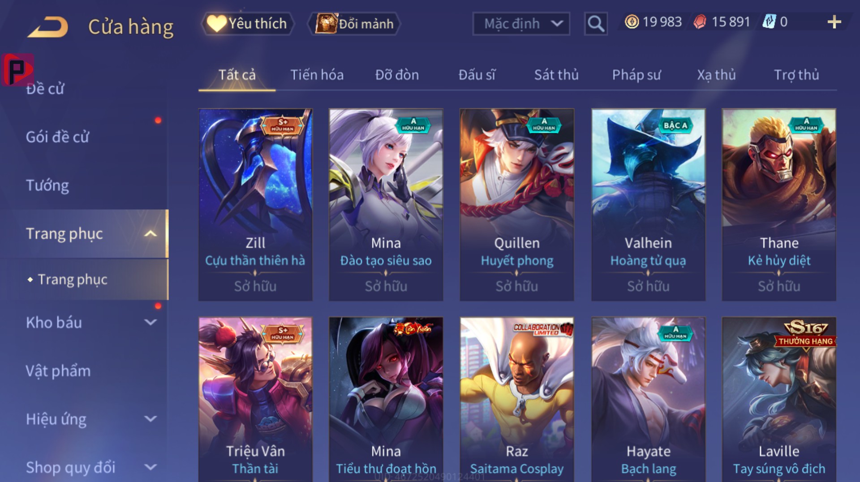The height and width of the screenshot is (482, 860).
Task: Open the Mặc định sort dropdown
Action: [x=521, y=23]
